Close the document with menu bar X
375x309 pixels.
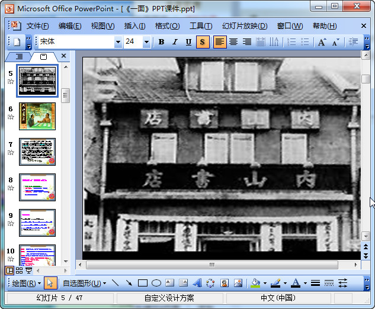point(364,26)
